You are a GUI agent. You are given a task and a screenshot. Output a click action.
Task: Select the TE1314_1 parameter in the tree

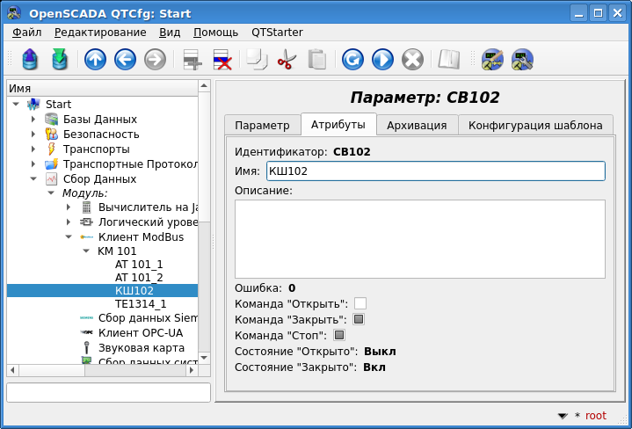(x=141, y=303)
